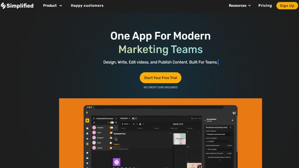This screenshot has height=168, width=299.
Task: Open the Connected Accounts kebab menu
Action: pos(116,118)
